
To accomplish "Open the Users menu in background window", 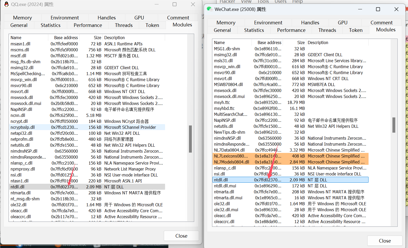I will (x=281, y=2).
